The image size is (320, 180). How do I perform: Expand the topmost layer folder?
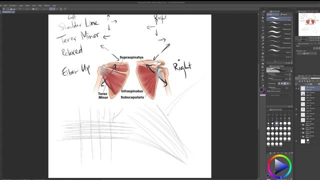tap(301, 124)
